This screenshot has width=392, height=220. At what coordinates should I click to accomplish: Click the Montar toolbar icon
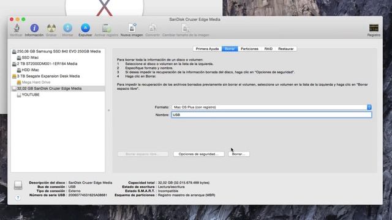click(67, 28)
